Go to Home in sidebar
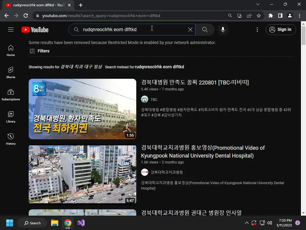This screenshot has height=230, width=306. pos(11,51)
